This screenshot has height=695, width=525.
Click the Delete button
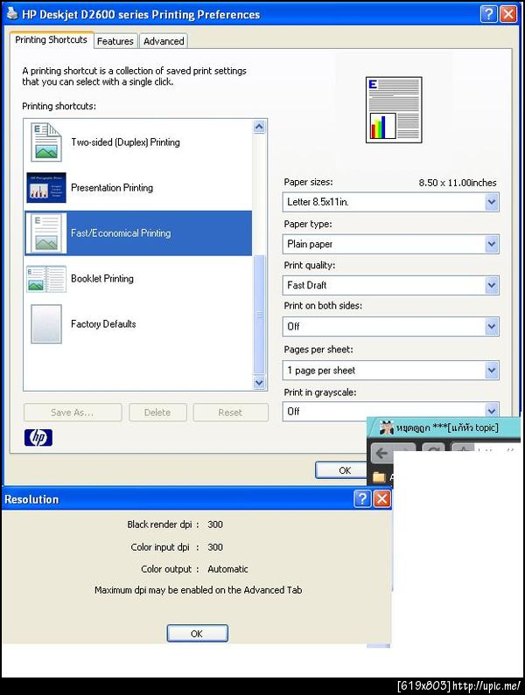click(x=157, y=413)
